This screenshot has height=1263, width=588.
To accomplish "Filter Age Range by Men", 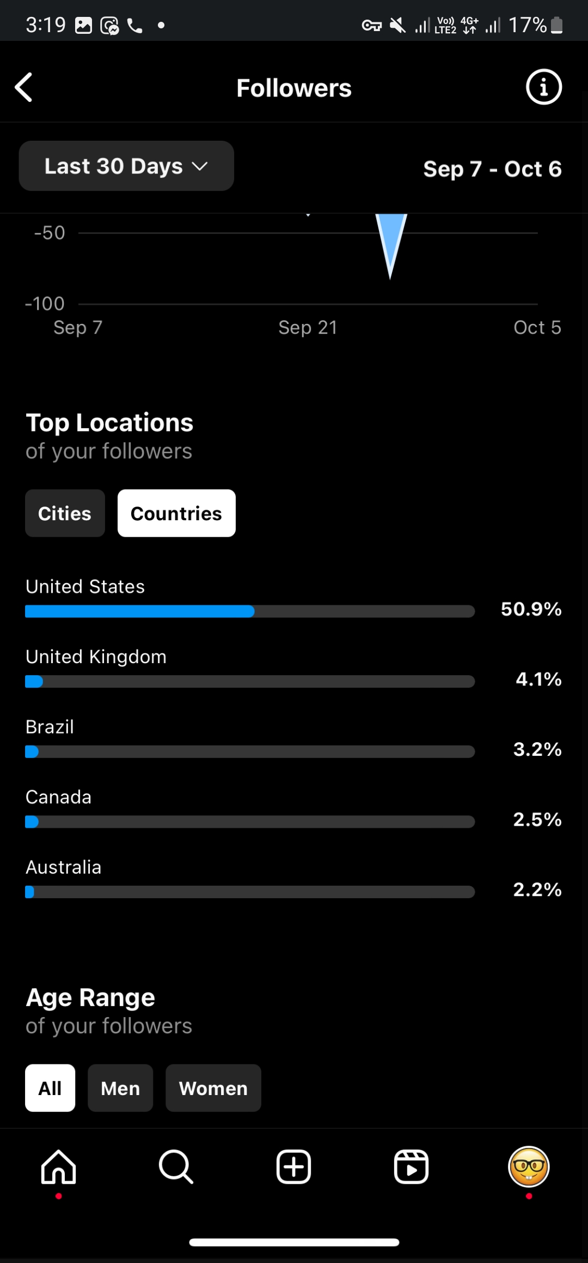I will [120, 1088].
